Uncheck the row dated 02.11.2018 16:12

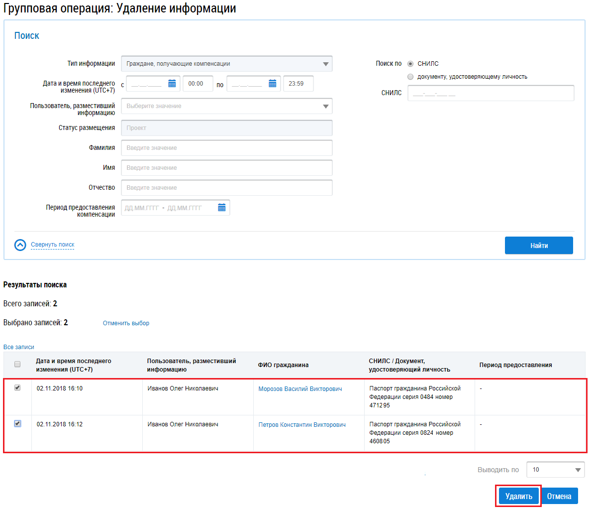pyautogui.click(x=17, y=423)
